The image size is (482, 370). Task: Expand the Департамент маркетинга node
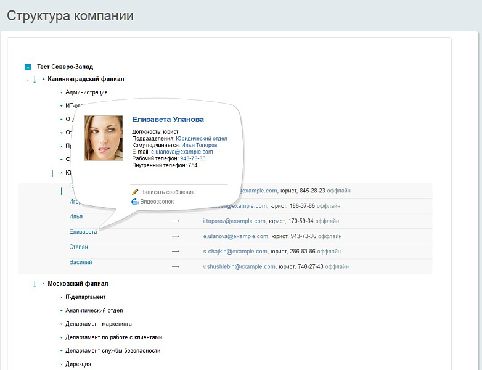61,324
